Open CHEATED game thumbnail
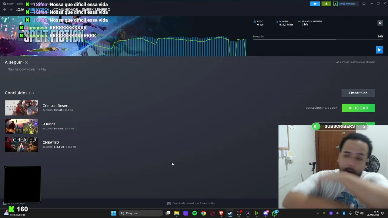 (22, 144)
